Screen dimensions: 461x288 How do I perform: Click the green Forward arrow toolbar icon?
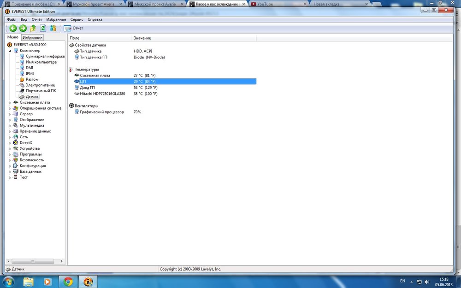click(23, 28)
